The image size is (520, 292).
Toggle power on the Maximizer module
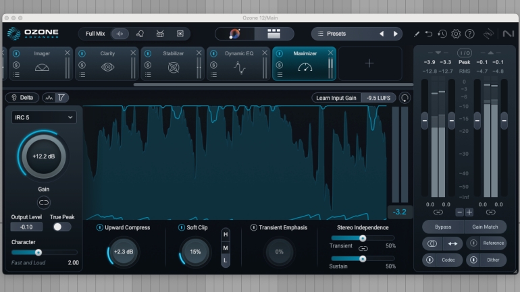[279, 53]
